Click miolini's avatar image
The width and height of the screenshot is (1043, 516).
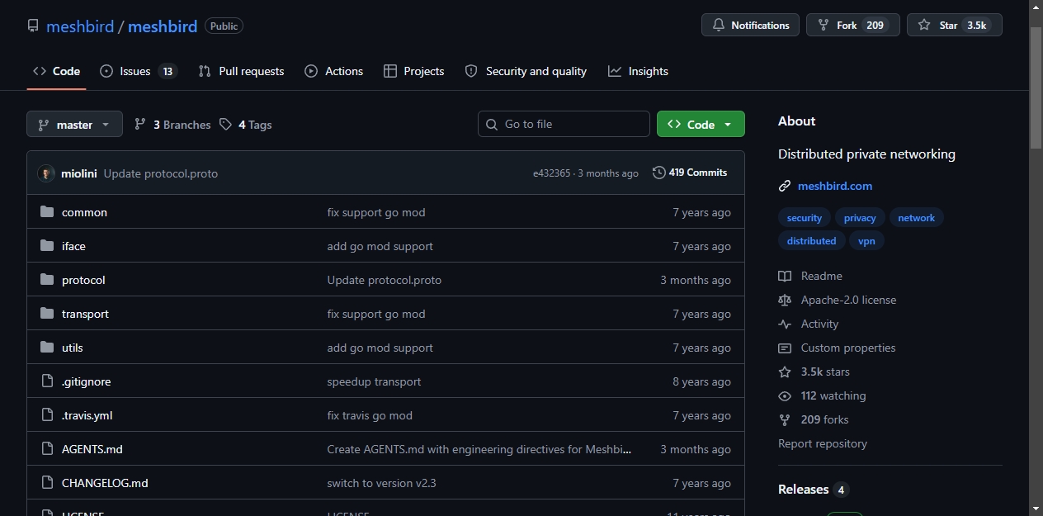tap(46, 173)
